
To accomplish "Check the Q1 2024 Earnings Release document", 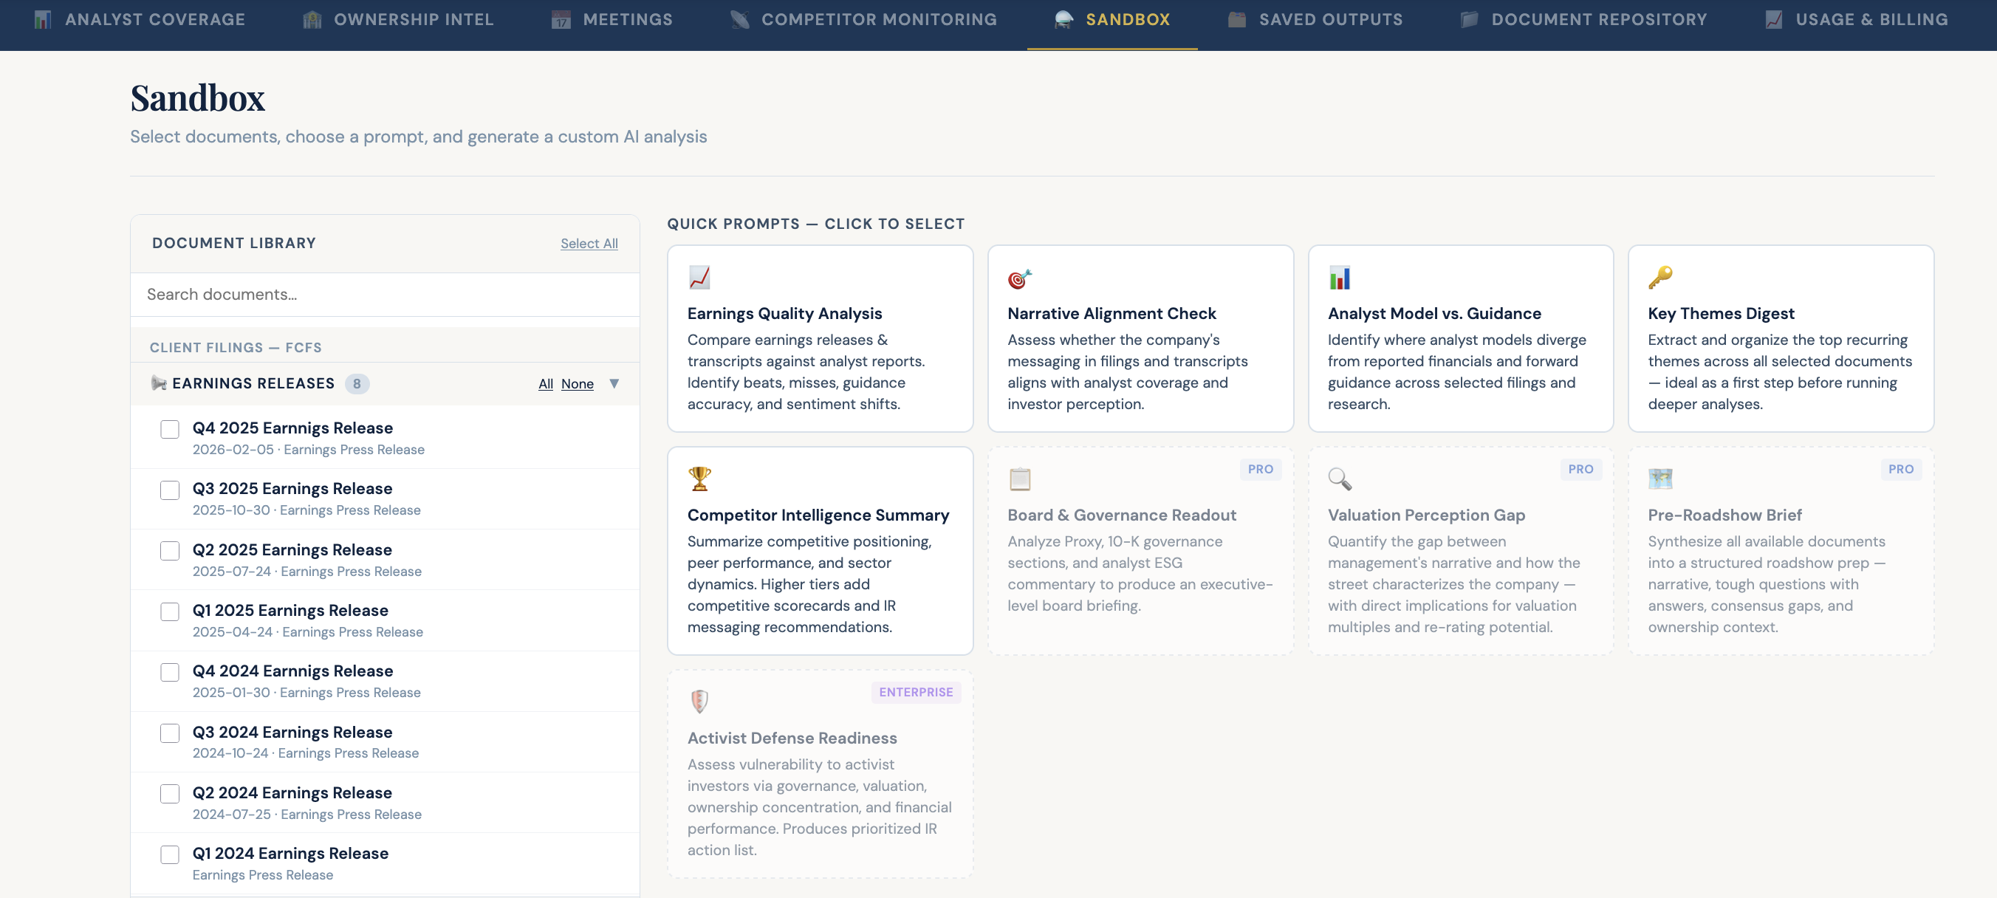I will (x=170, y=854).
